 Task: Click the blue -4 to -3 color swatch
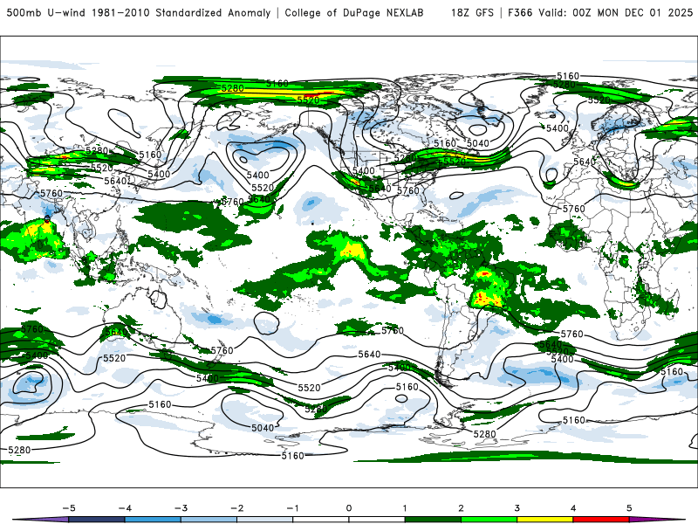point(153,520)
